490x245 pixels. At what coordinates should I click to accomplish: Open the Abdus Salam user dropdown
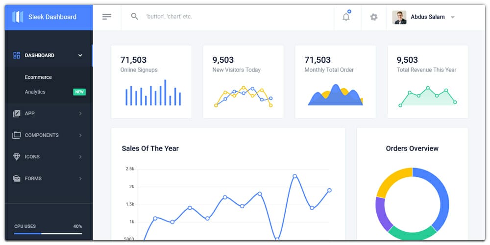point(453,17)
